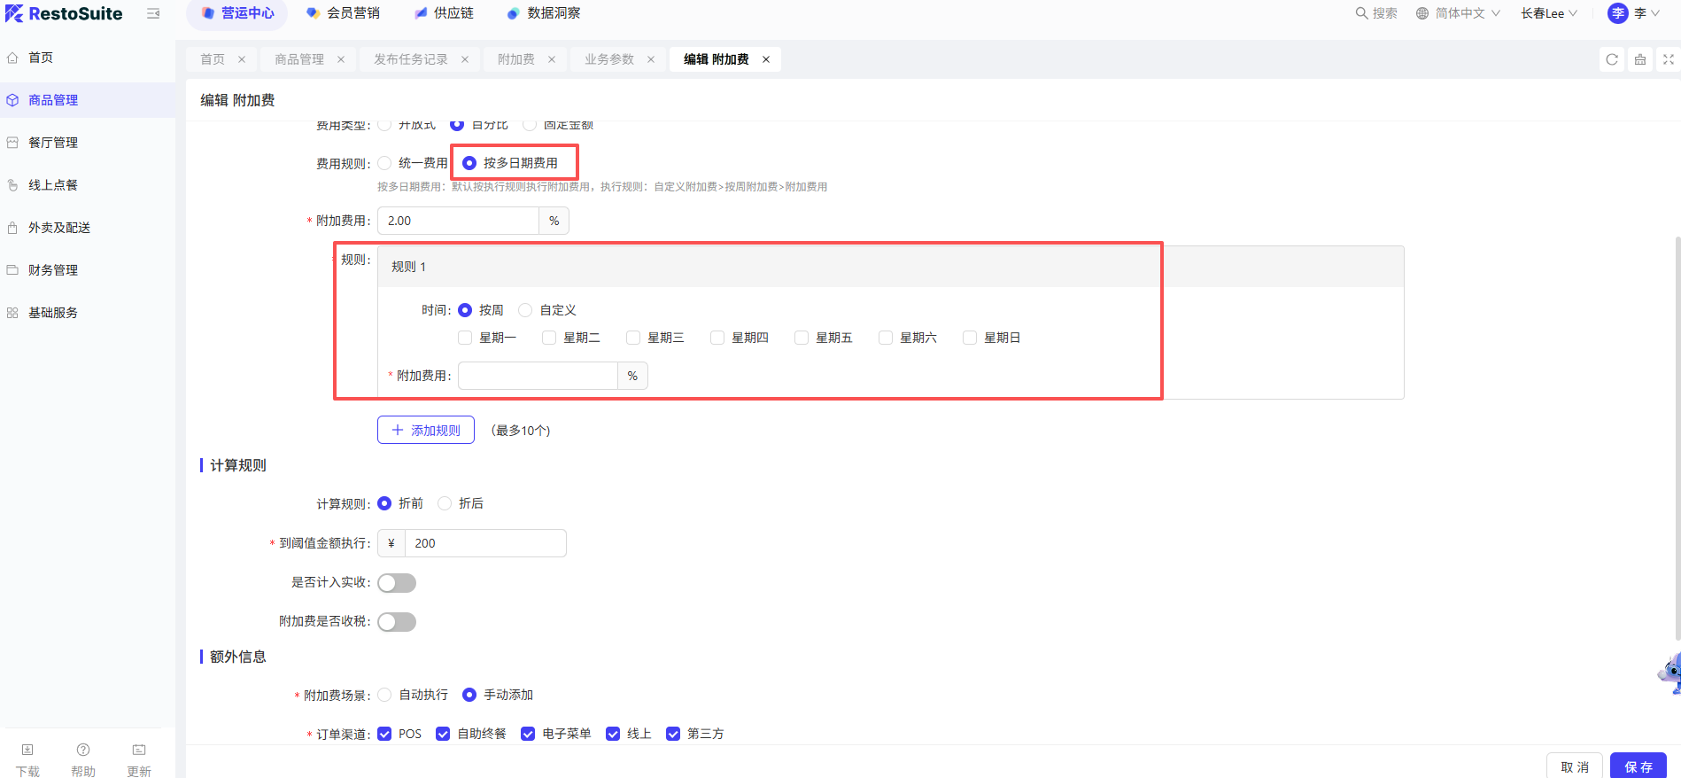Click the 添加规则 button
Screen dimensions: 1681x778
click(x=426, y=431)
